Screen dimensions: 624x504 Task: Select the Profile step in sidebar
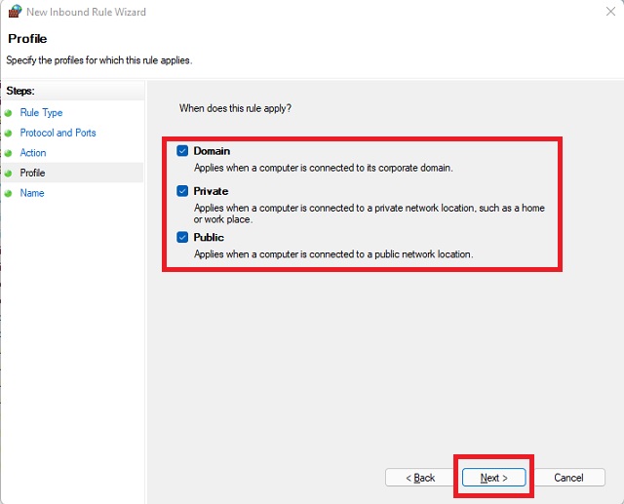(32, 174)
